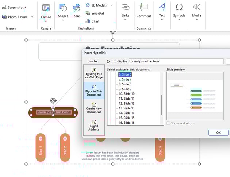The image size is (230, 177).
Task: Click the brown Lorem Ipsum shape
Action: point(53,112)
